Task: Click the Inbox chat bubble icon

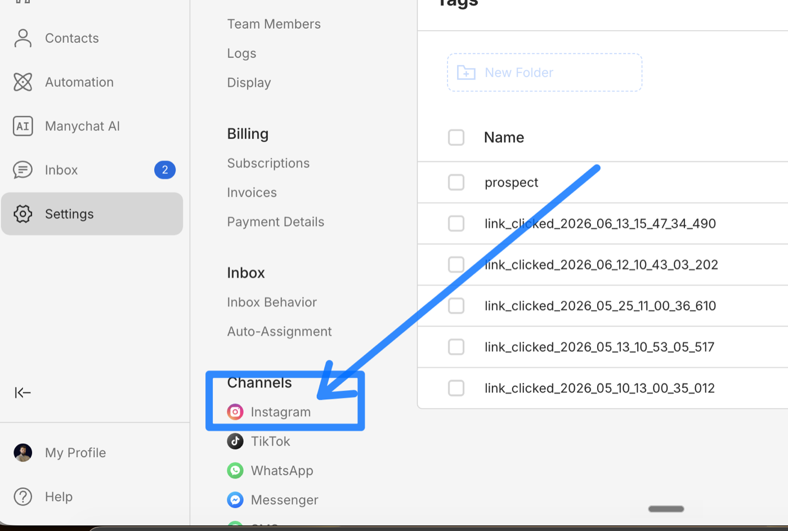Action: tap(23, 170)
